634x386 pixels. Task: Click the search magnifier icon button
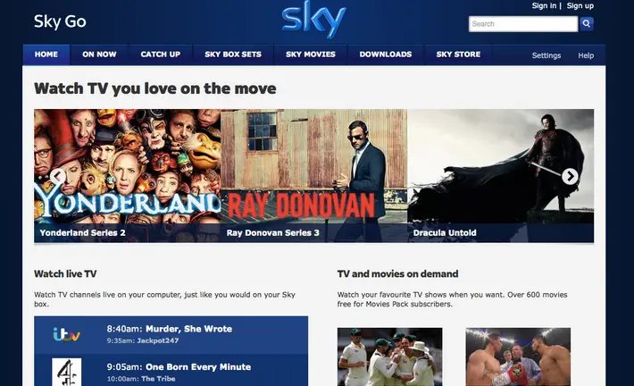pos(587,24)
